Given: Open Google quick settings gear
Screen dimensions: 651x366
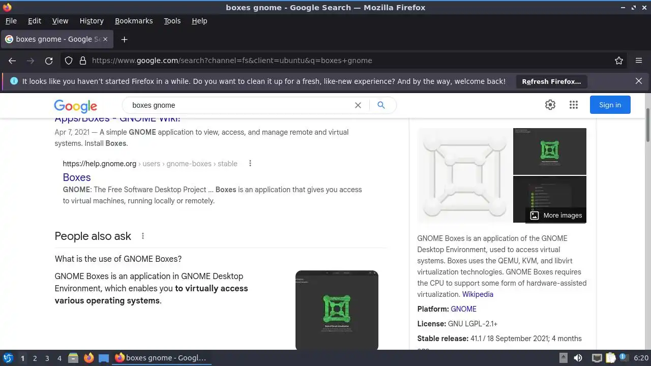Looking at the screenshot, I should coord(550,105).
